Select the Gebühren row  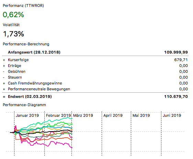point(95,71)
